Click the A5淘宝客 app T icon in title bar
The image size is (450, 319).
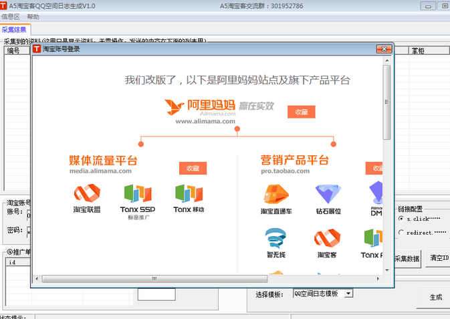point(3,5)
